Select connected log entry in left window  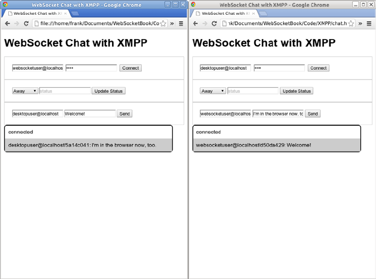tap(89, 132)
